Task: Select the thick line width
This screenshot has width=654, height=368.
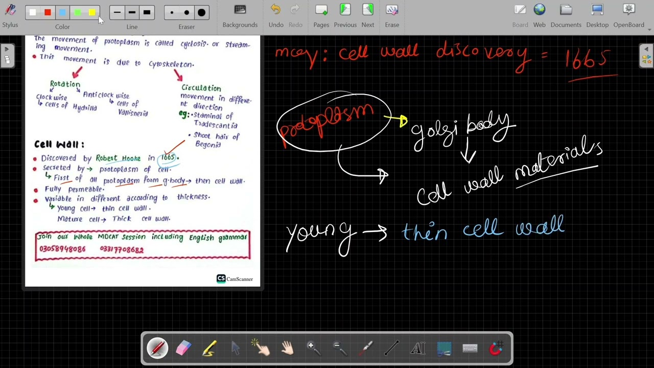Action: tap(147, 12)
